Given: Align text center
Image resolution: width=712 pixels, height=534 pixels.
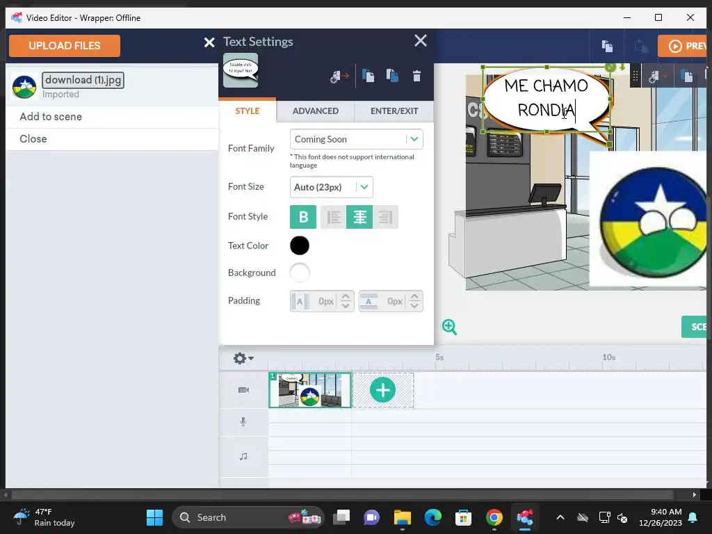Looking at the screenshot, I should click(359, 217).
